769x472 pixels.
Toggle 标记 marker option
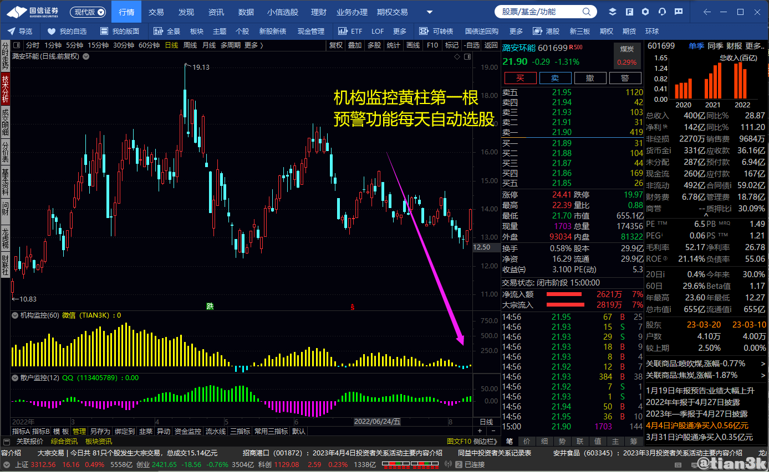tap(452, 45)
